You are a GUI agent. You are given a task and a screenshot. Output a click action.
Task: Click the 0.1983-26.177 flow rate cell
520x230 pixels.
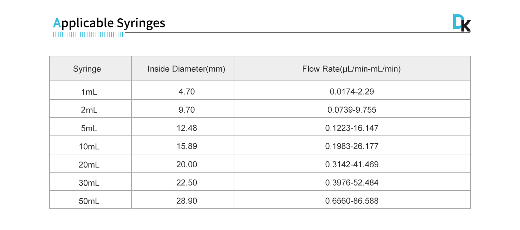[x=352, y=146]
